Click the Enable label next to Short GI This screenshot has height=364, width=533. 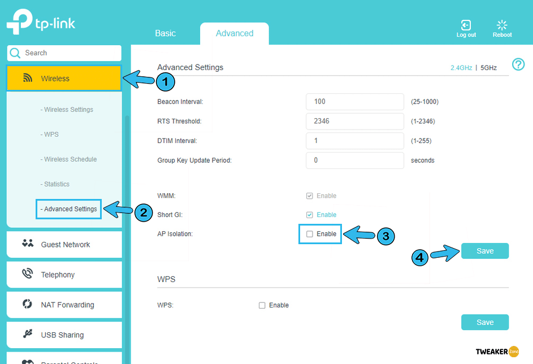point(326,215)
